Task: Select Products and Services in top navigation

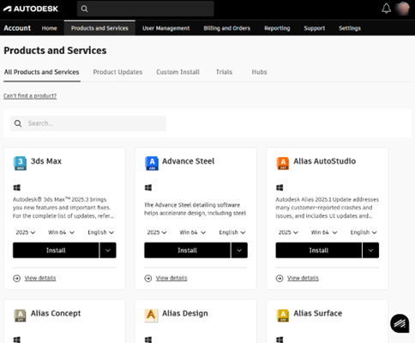Action: (x=99, y=28)
